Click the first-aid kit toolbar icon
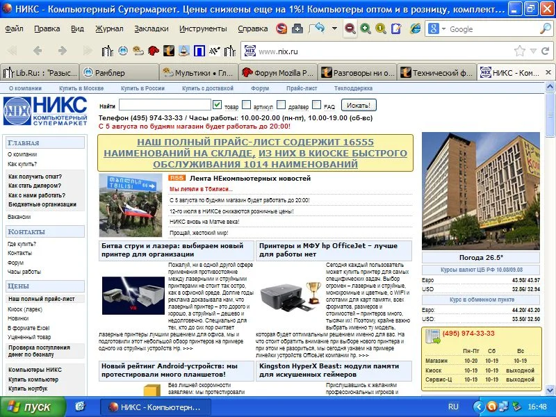The width and height of the screenshot is (556, 417). point(297,28)
